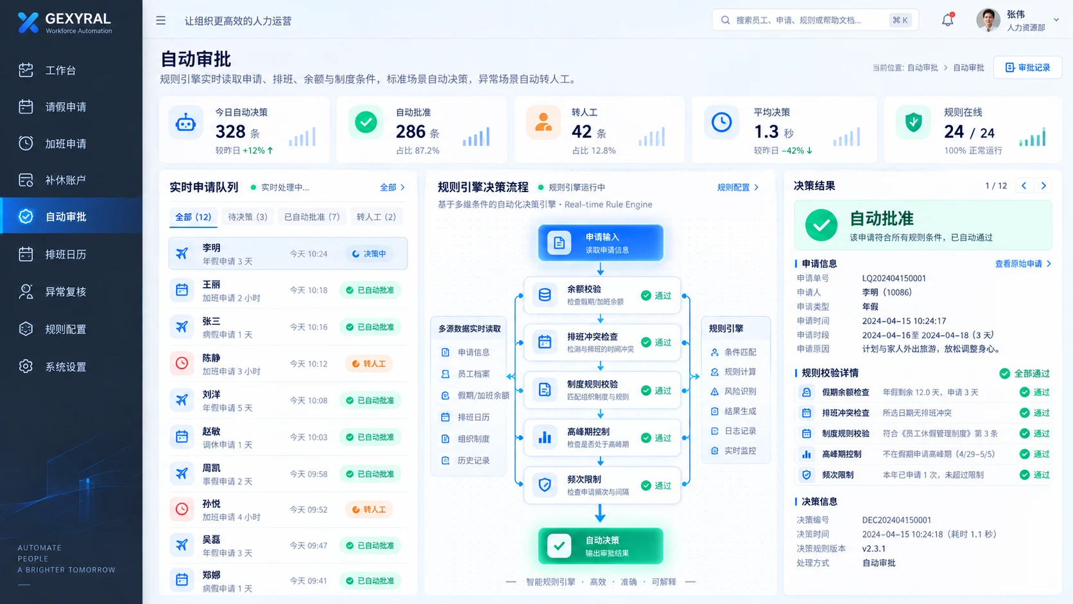Select the 张三 病假申请 row

click(x=288, y=327)
